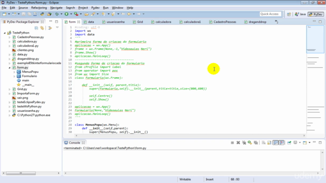326x183 pixels.
Task: Click the Insert mode status bar entry
Action: pos(209,179)
